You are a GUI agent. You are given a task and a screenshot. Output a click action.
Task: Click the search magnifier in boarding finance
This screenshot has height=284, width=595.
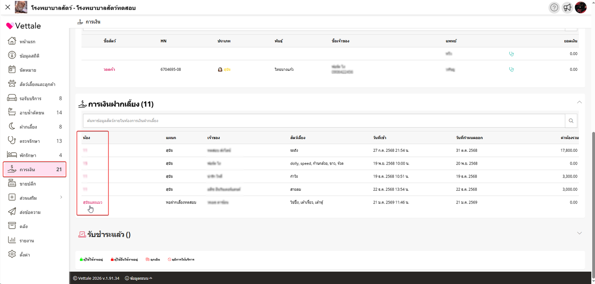[571, 121]
